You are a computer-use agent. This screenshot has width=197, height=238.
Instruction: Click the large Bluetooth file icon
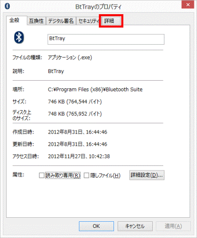(x=19, y=38)
